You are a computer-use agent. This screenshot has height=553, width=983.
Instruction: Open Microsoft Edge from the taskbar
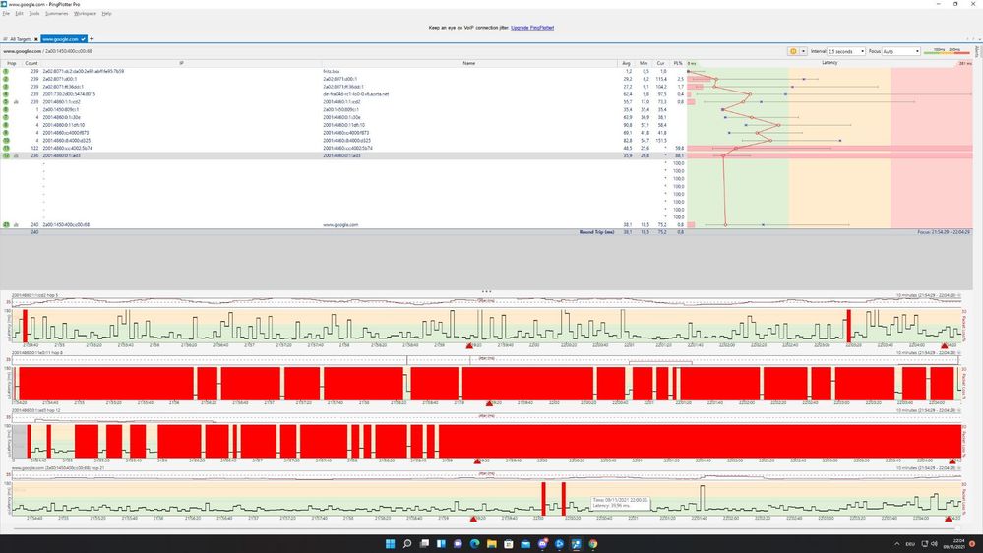(x=474, y=543)
